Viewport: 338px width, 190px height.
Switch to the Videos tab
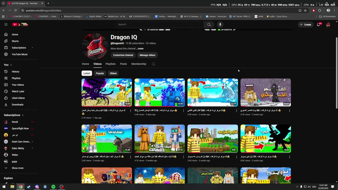click(x=97, y=64)
